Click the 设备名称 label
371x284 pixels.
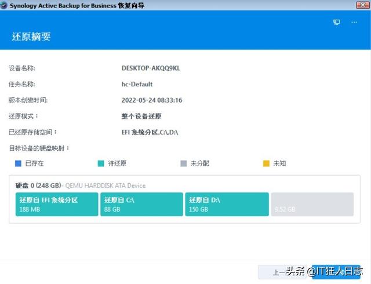(x=22, y=68)
